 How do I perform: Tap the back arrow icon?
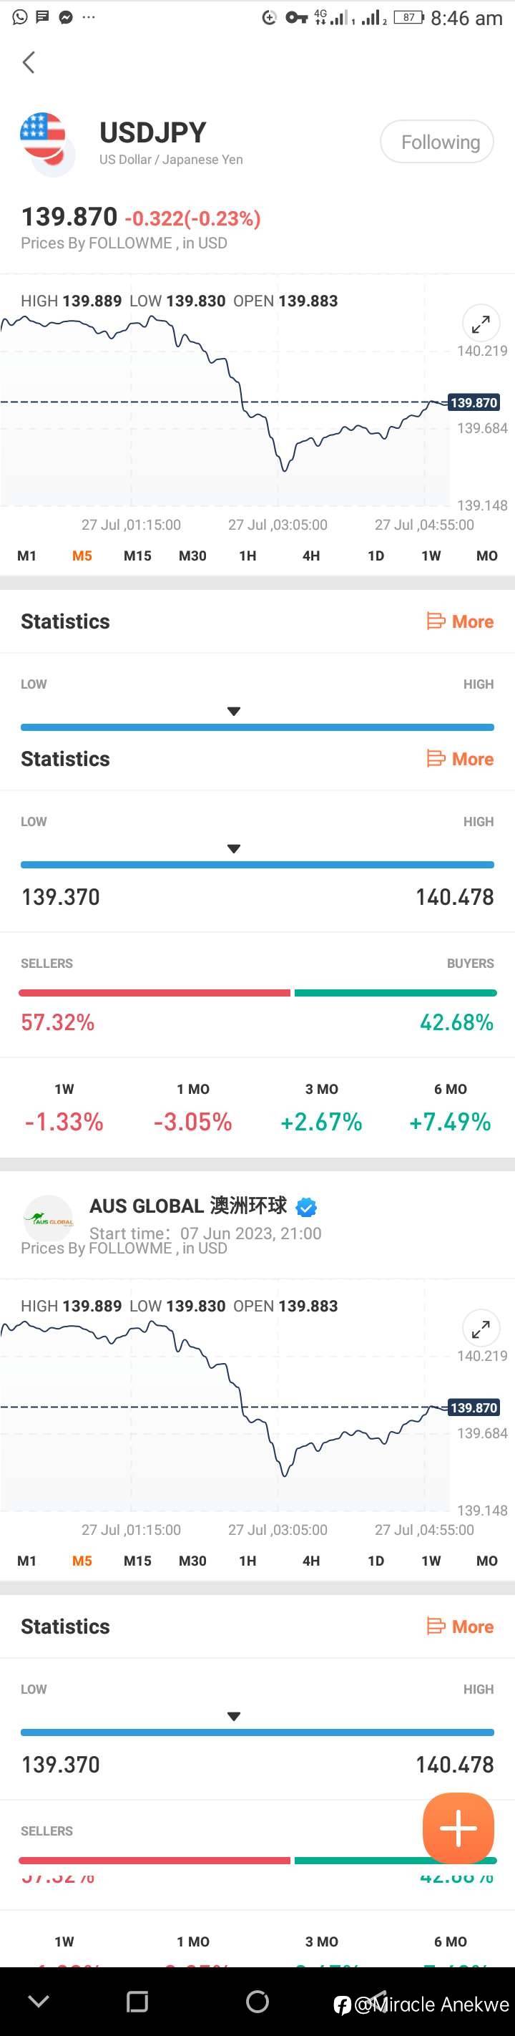(29, 62)
